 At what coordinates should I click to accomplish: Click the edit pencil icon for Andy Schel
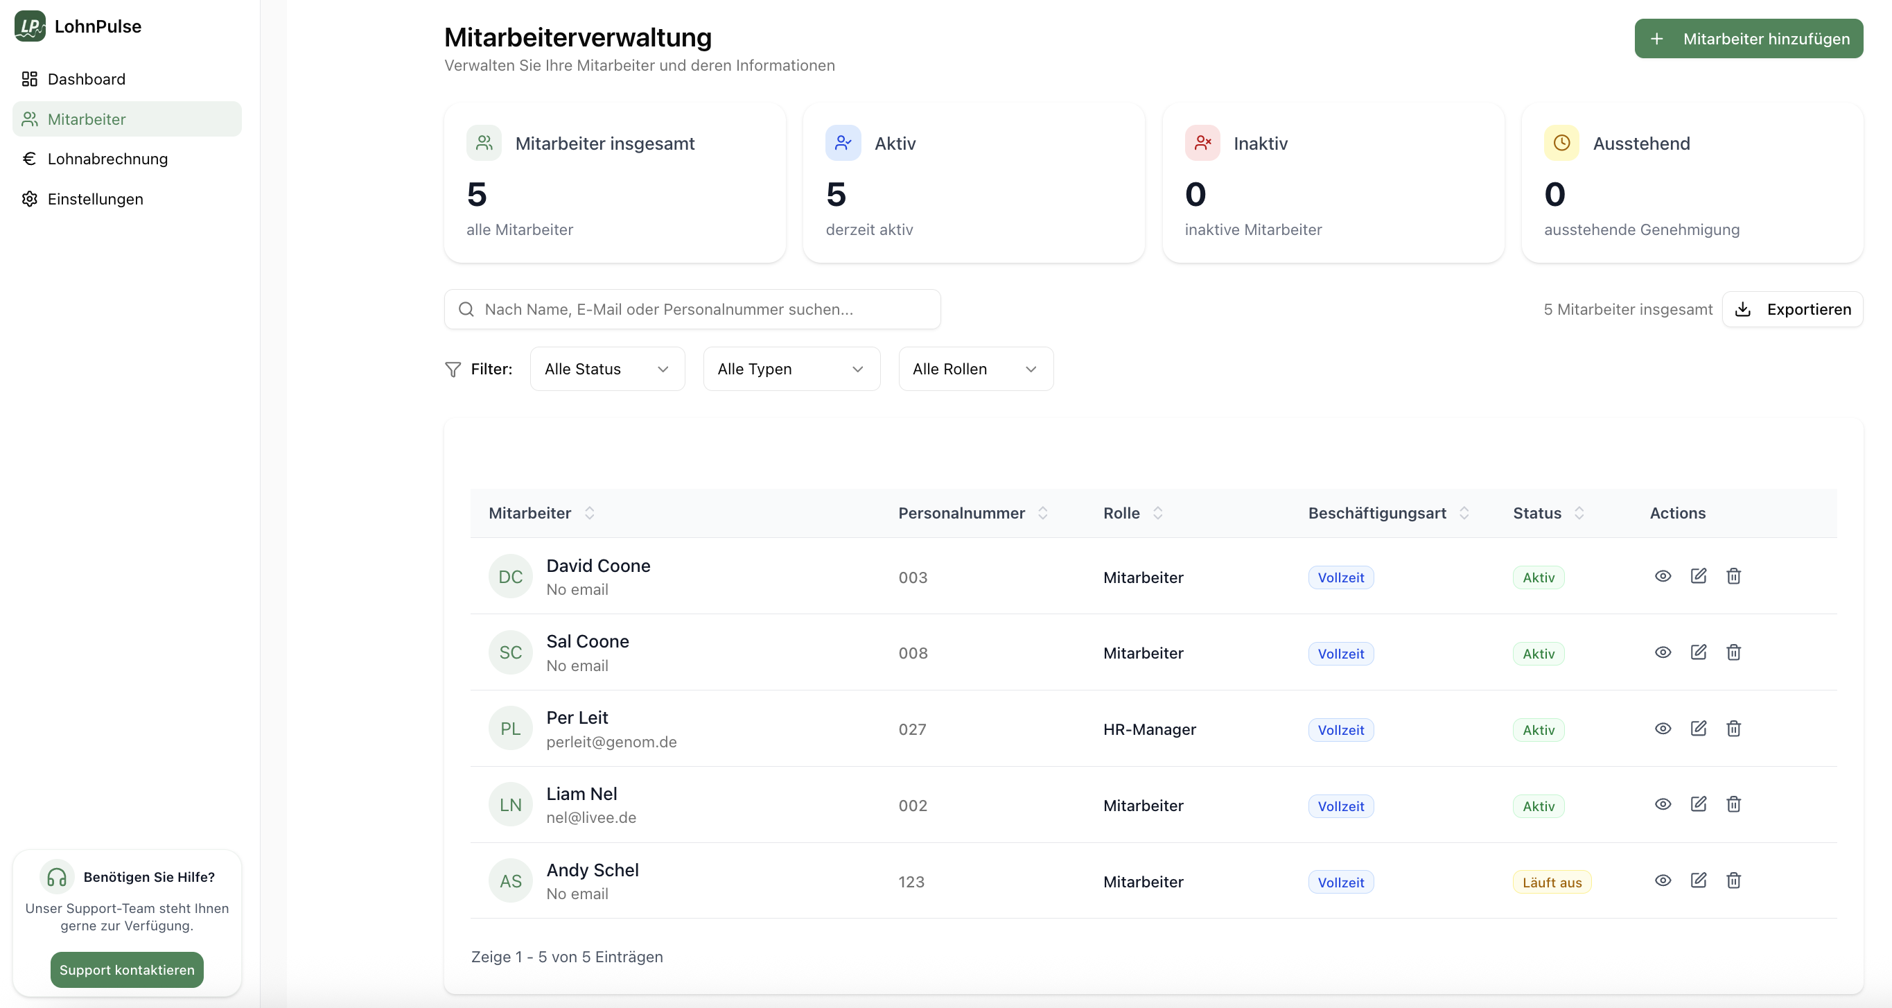[1698, 880]
